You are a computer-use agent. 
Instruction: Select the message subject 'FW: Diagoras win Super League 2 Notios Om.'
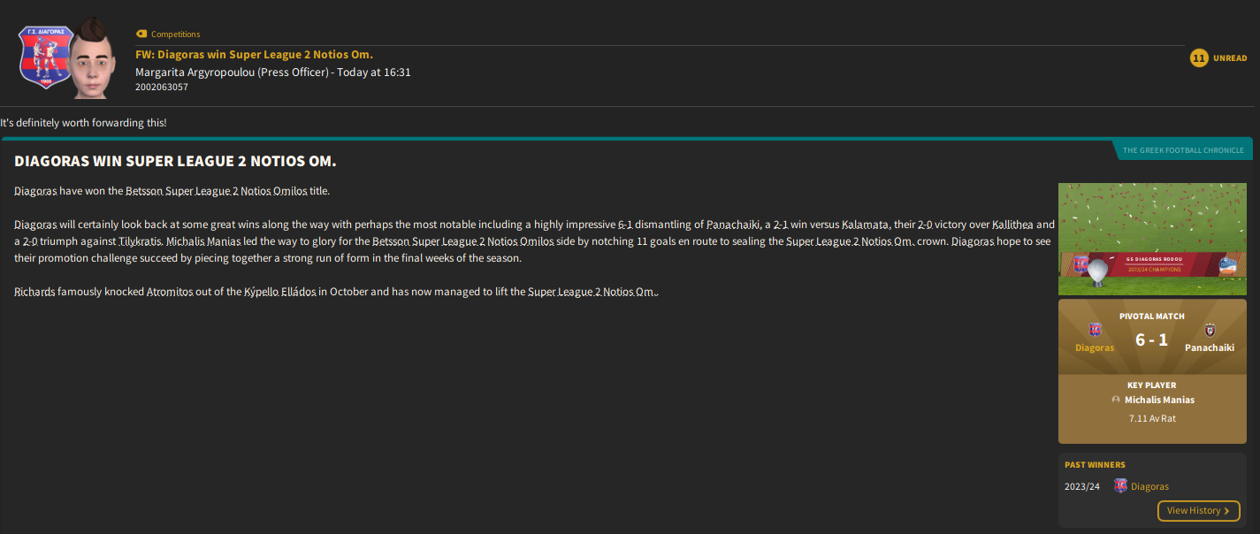click(x=255, y=55)
